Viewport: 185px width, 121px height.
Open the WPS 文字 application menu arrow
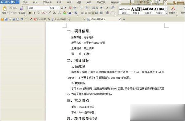[18, 2]
